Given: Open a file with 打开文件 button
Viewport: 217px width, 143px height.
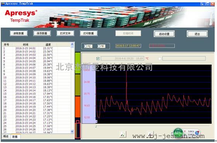Looking at the screenshot, I should pyautogui.click(x=65, y=33).
